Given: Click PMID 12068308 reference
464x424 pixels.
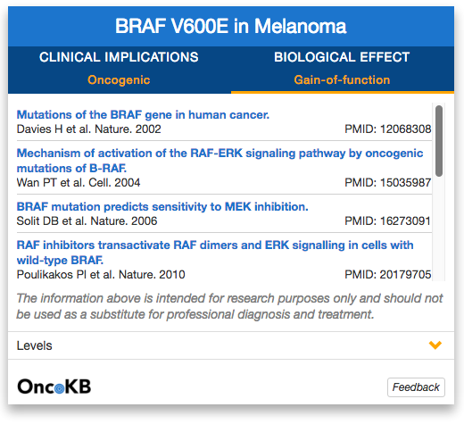Looking at the screenshot, I should click(x=387, y=129).
